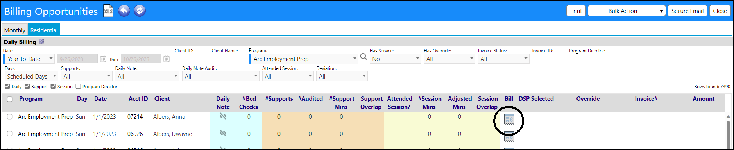The height and width of the screenshot is (150, 734).
Task: Open the Daily Note Audit dropdown
Action: 221,76
